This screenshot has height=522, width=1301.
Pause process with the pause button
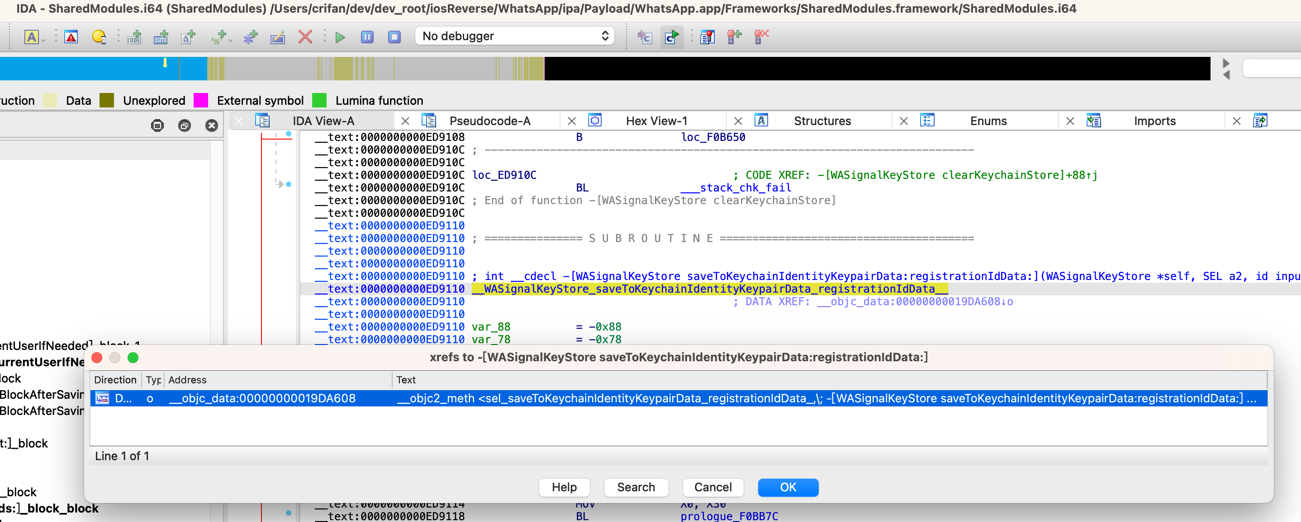367,37
